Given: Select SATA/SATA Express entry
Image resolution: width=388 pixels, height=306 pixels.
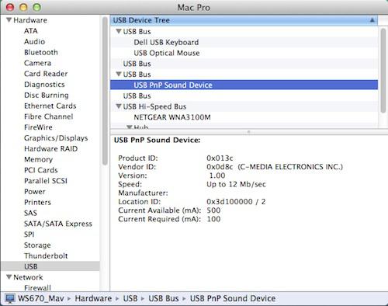Looking at the screenshot, I should pyautogui.click(x=58, y=224).
